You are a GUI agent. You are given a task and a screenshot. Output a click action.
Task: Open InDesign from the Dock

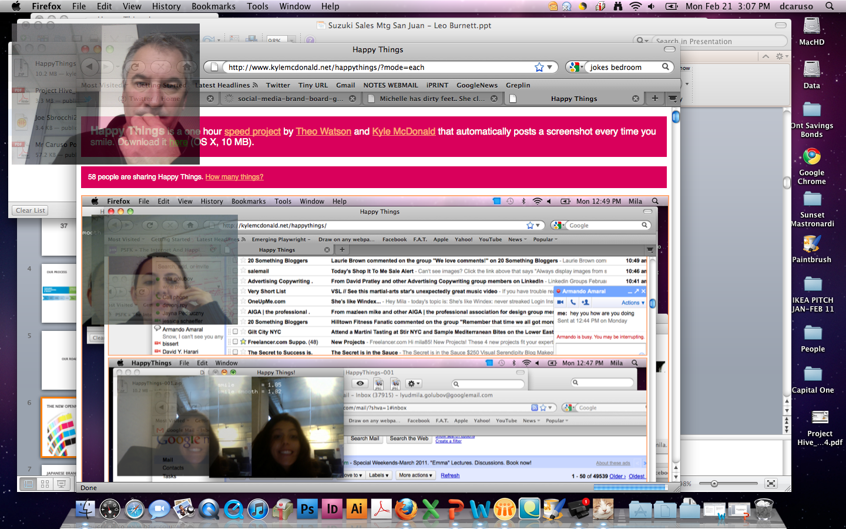click(x=332, y=509)
